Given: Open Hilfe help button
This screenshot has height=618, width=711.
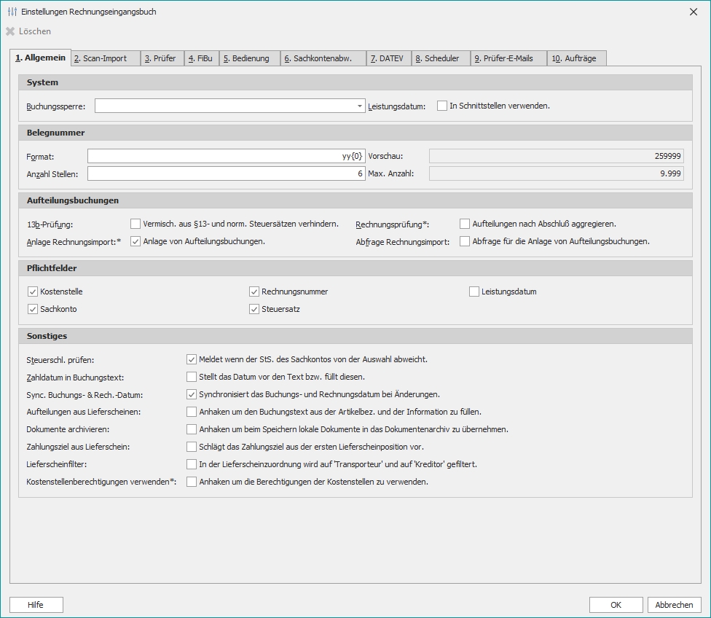Looking at the screenshot, I should tap(36, 605).
